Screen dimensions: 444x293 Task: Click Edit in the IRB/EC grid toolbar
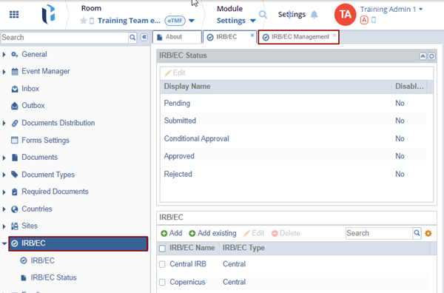coord(254,233)
